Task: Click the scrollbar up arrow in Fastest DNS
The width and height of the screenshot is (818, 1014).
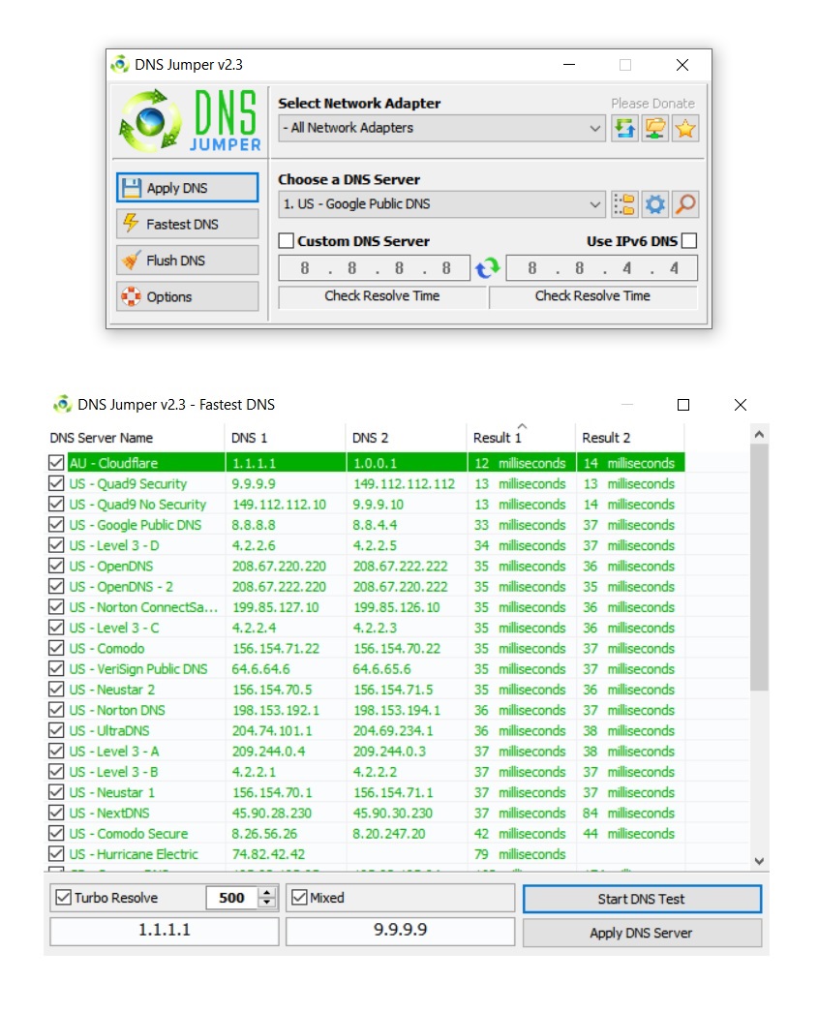Action: [x=759, y=435]
